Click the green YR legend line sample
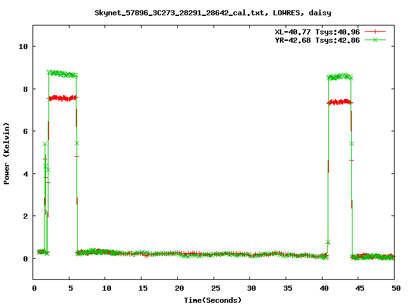 [x=375, y=40]
